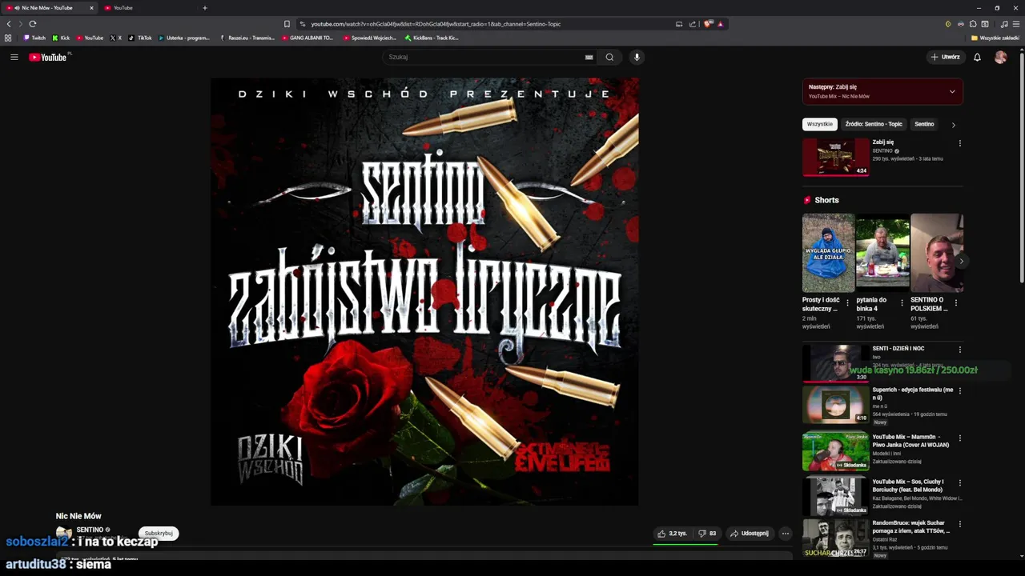Image resolution: width=1025 pixels, height=576 pixels.
Task: Open a new browser tab with plus
Action: 205,8
